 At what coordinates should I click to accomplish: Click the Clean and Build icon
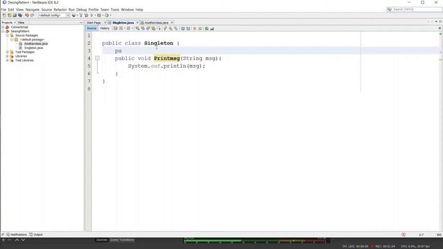click(x=86, y=15)
